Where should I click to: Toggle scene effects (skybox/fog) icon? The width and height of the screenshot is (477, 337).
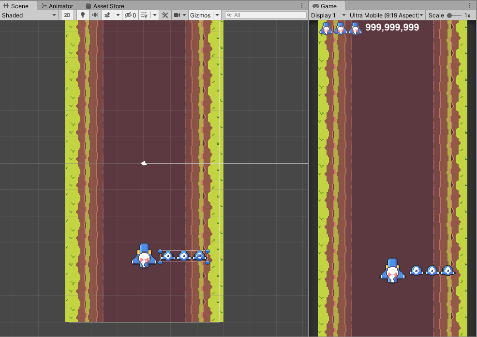click(107, 15)
